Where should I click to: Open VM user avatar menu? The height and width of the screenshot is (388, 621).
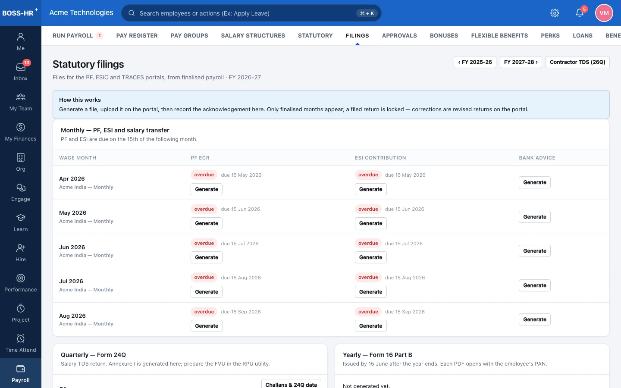(x=604, y=13)
